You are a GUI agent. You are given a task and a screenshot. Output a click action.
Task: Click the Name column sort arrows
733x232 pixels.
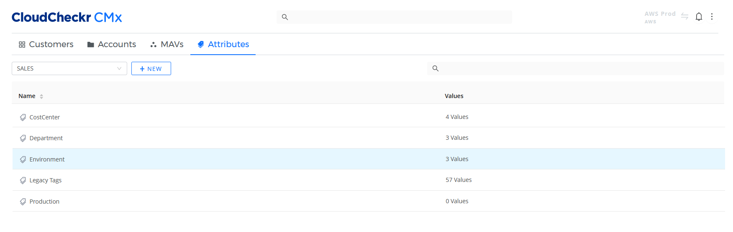41,96
